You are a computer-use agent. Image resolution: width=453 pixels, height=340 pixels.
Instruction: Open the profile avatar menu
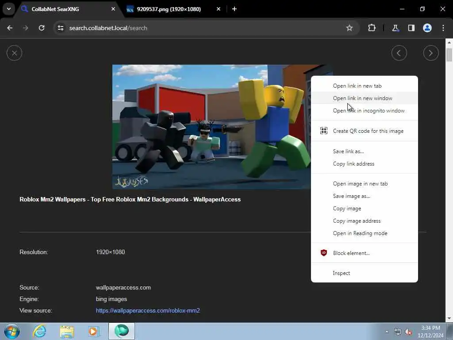427,28
